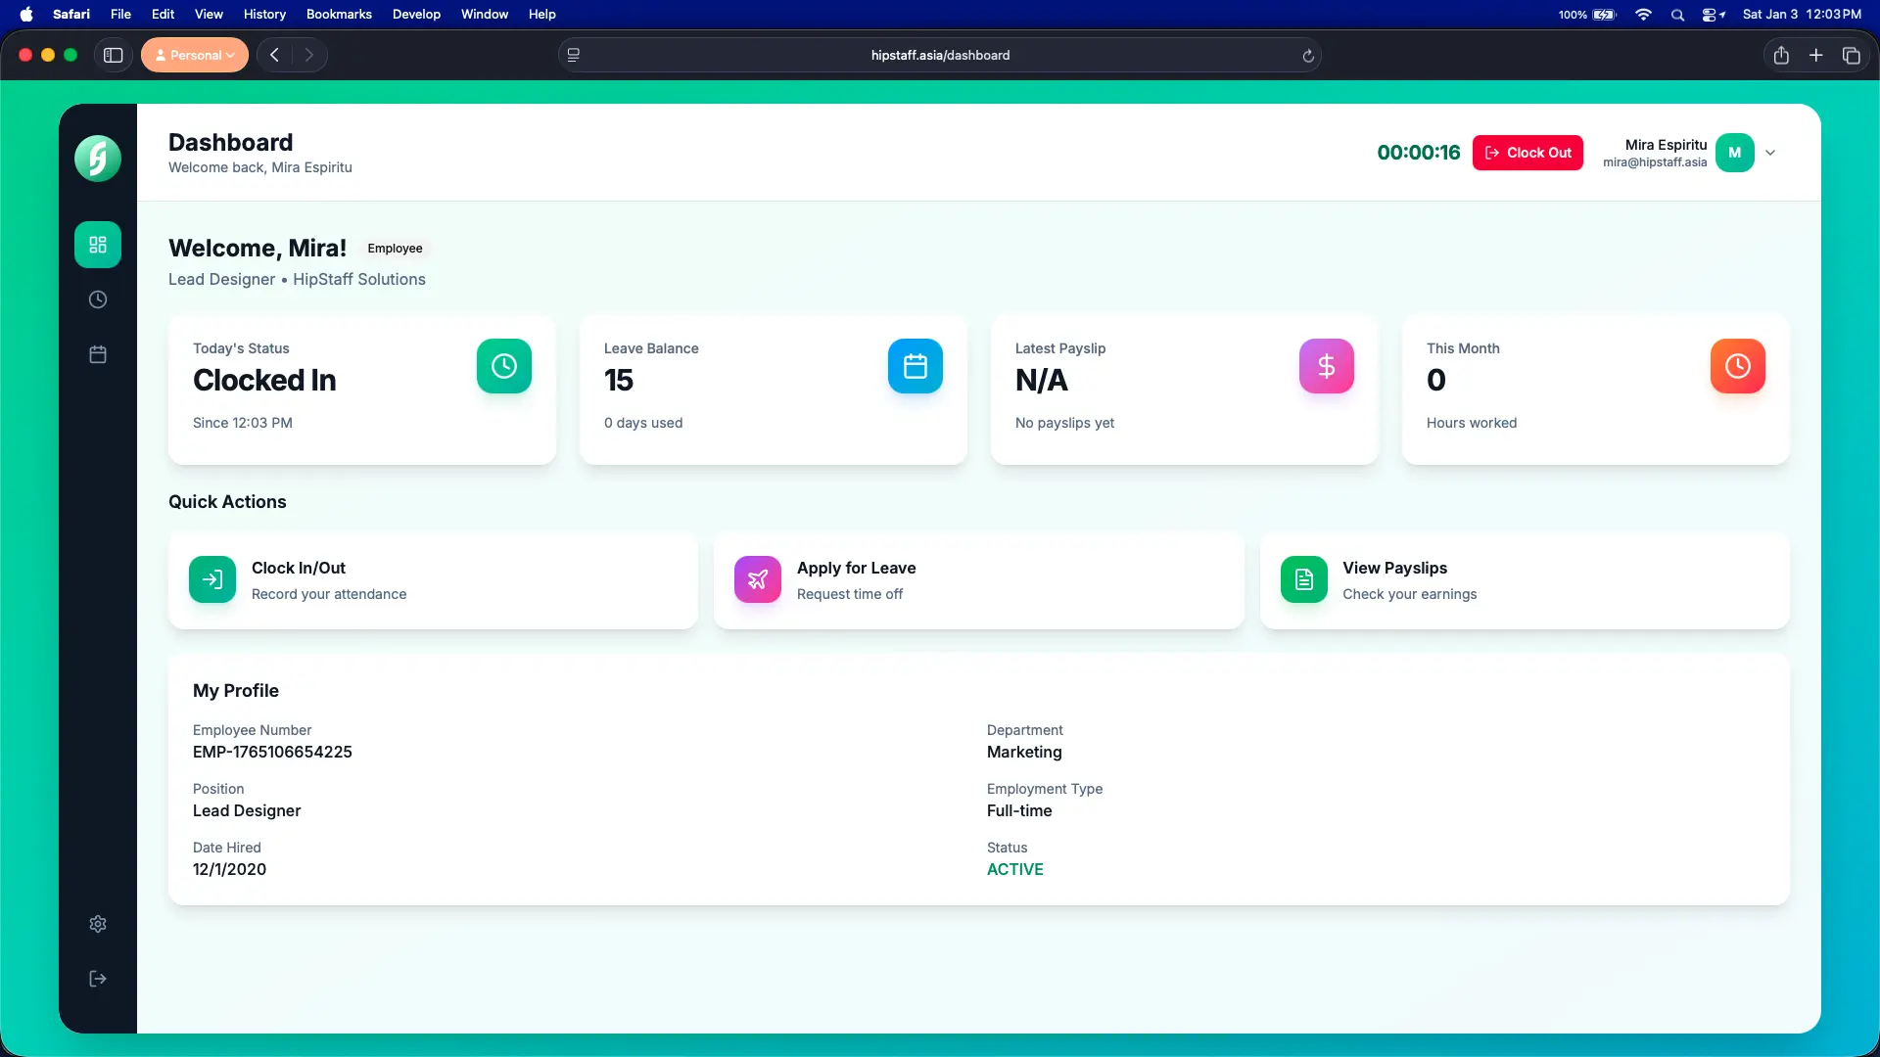Open the settings gear in sidebar
Image resolution: width=1880 pixels, height=1057 pixels.
[x=98, y=924]
